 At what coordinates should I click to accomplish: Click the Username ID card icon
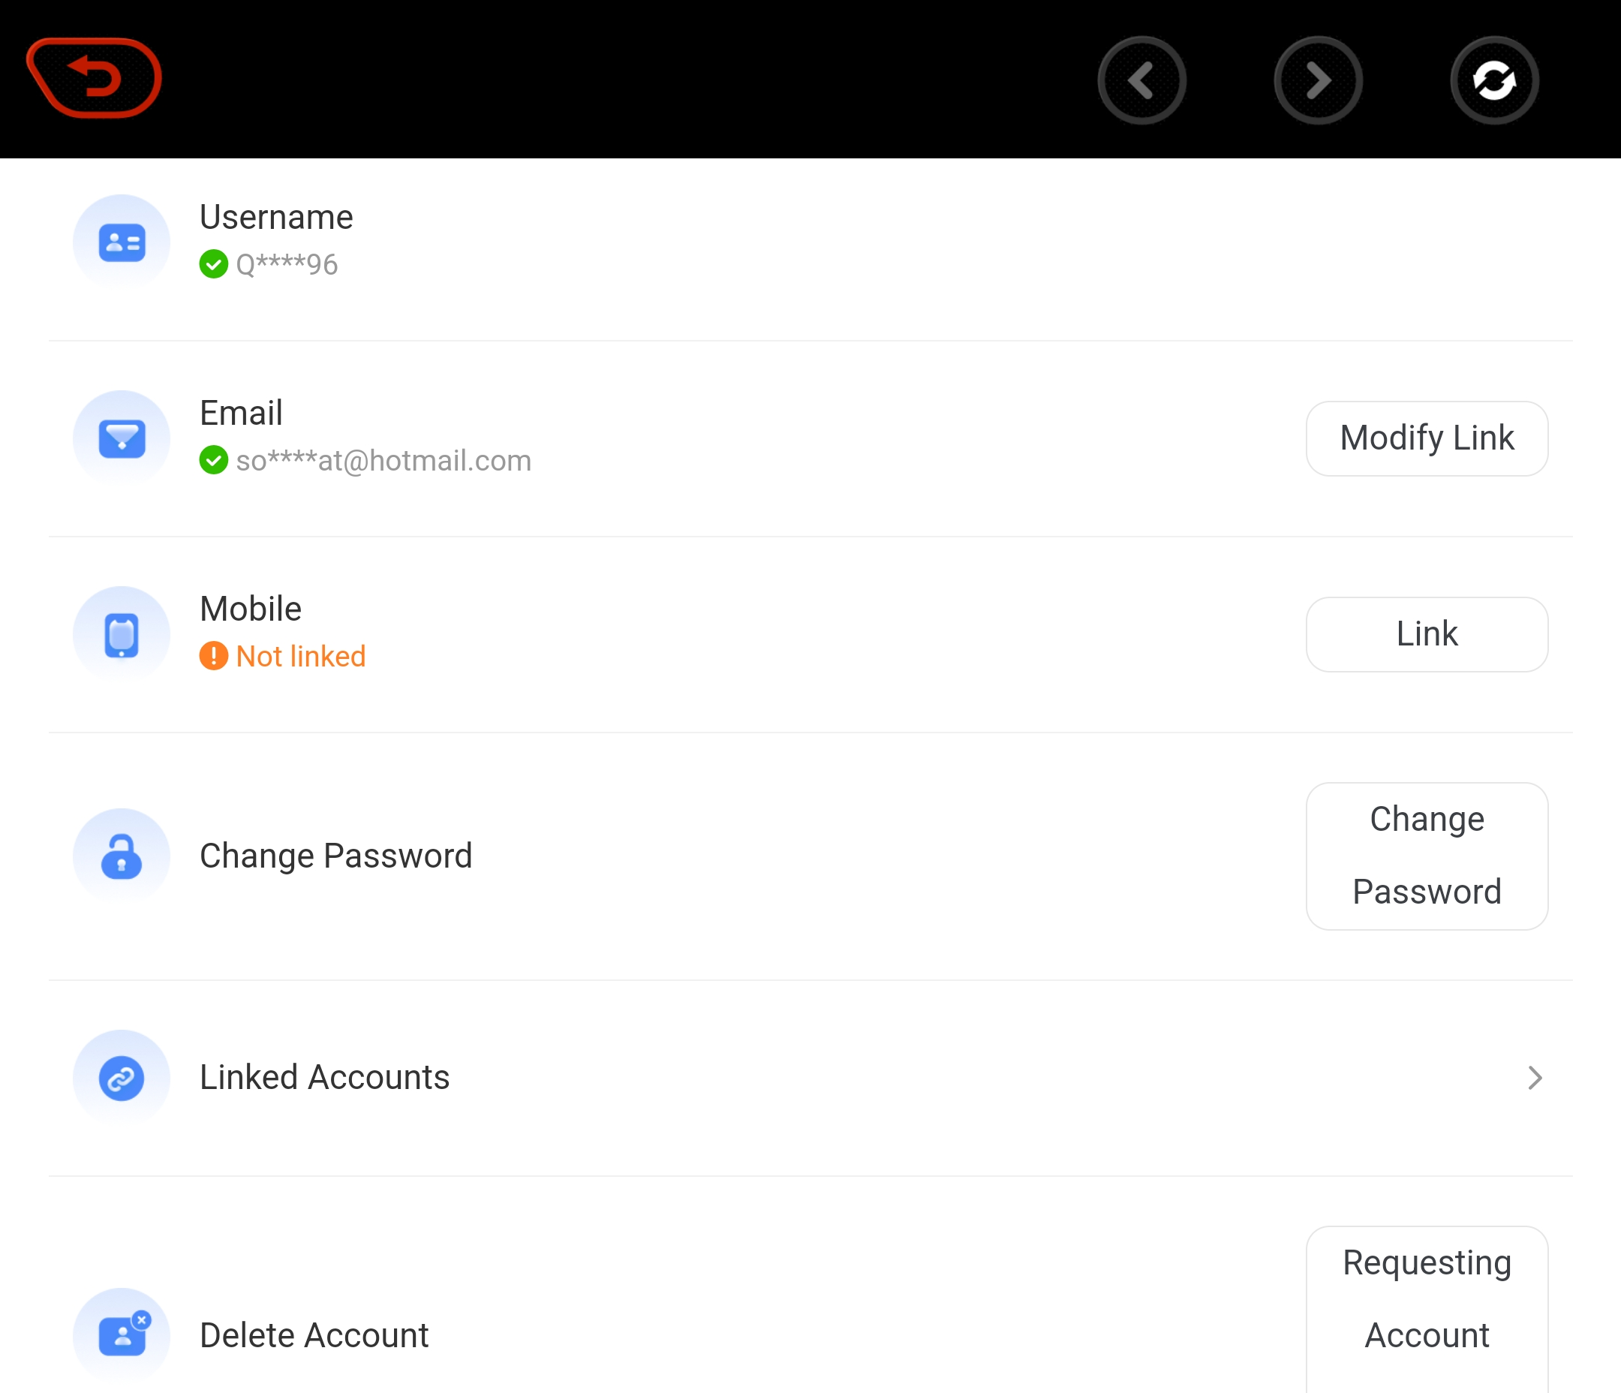pos(122,242)
